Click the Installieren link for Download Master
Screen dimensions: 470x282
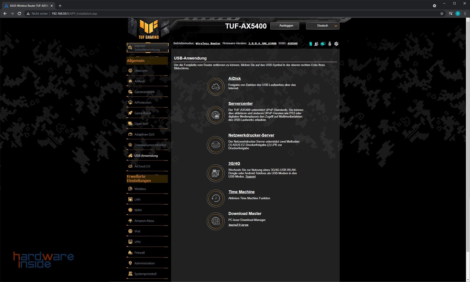tap(238, 225)
